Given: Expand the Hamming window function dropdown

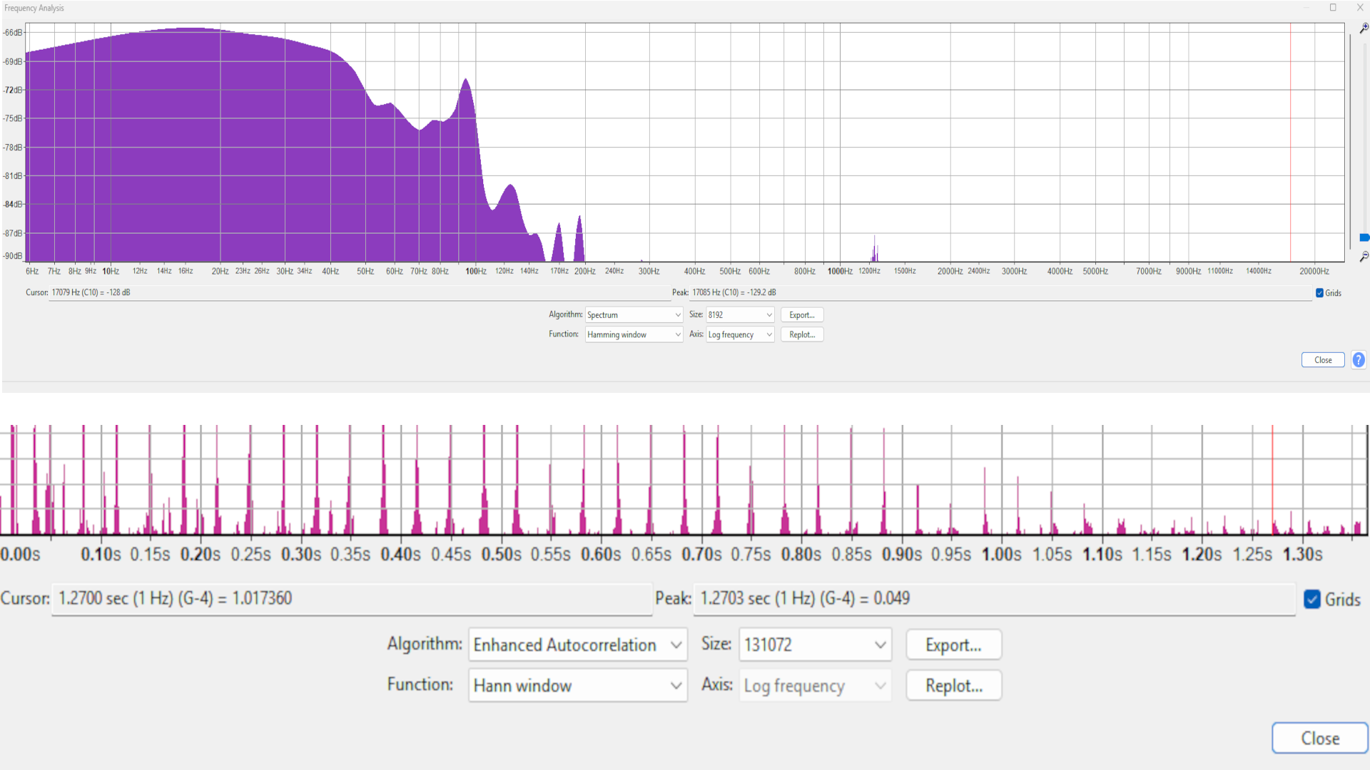Looking at the screenshot, I should point(634,334).
